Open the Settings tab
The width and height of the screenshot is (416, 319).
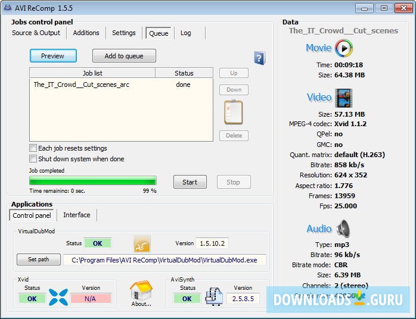coord(123,33)
